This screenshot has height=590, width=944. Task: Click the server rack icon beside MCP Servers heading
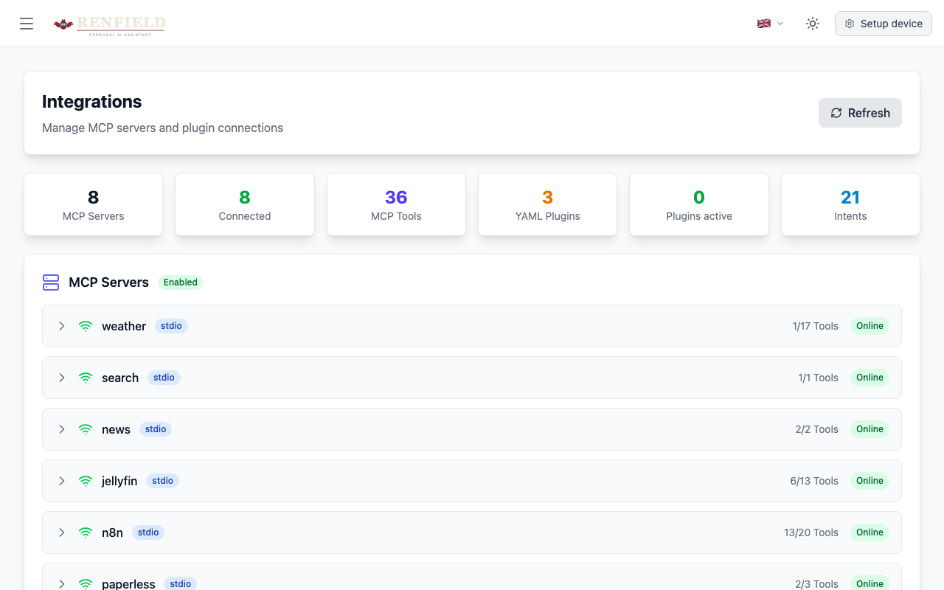[50, 282]
